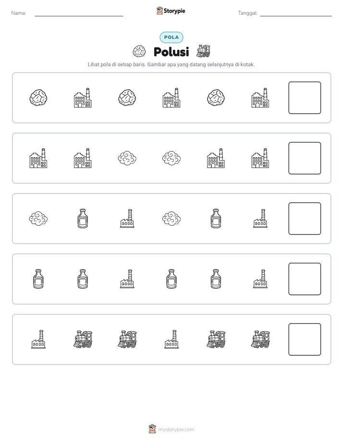Click the Polusi heading text
This screenshot has height=443, width=343.
pos(171,52)
